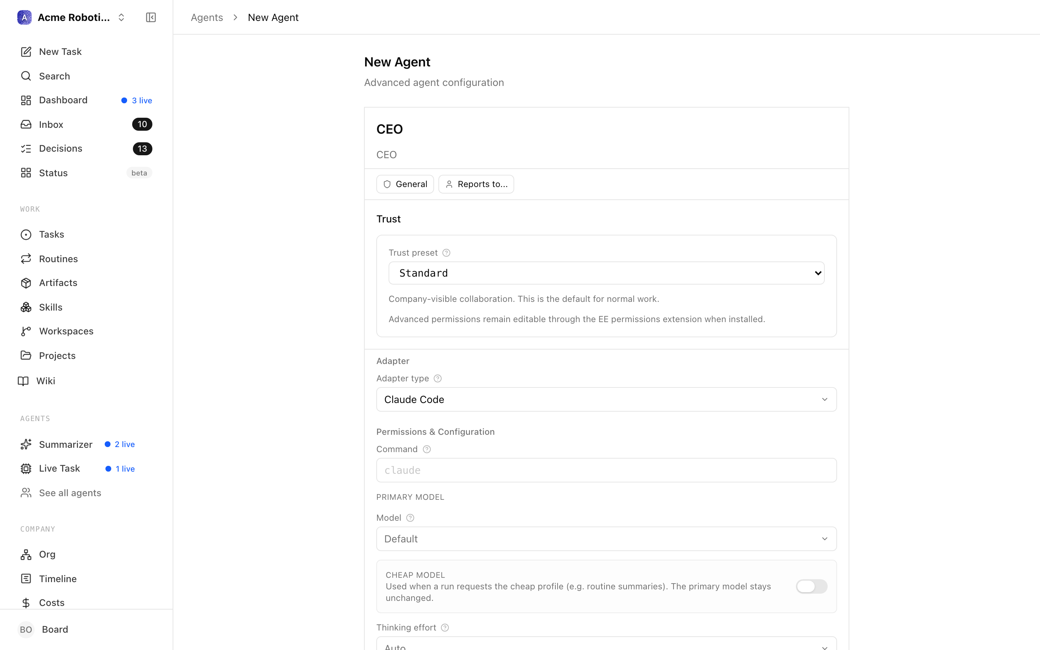Click the See all agents people icon
Viewport: 1040px width, 650px height.
click(26, 493)
